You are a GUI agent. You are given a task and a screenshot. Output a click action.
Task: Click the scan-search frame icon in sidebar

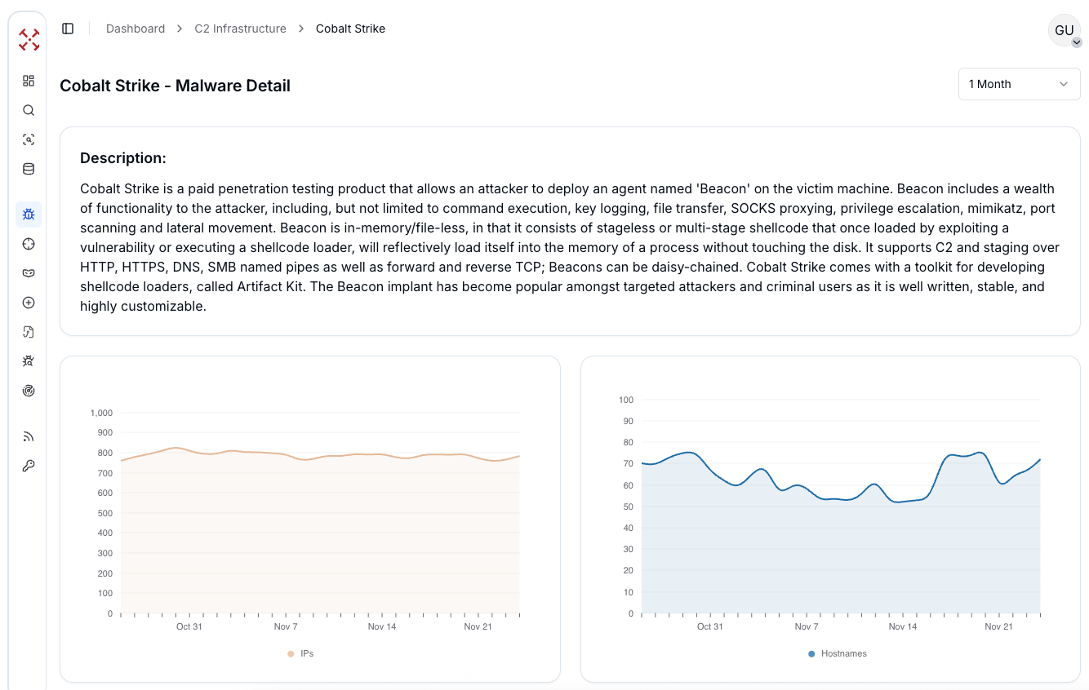[x=29, y=139]
